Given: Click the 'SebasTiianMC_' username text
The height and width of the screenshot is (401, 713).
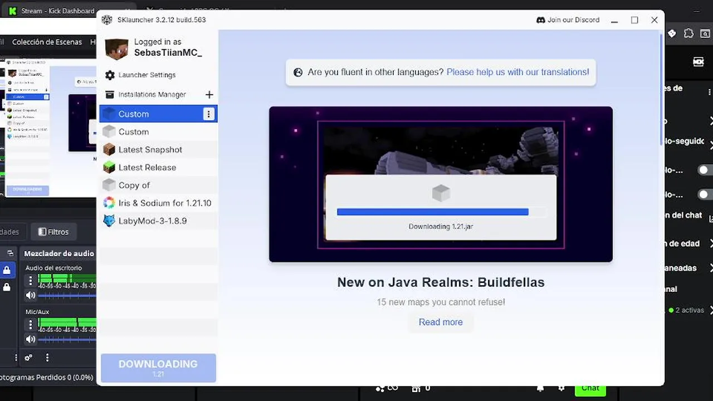Looking at the screenshot, I should pyautogui.click(x=168, y=53).
